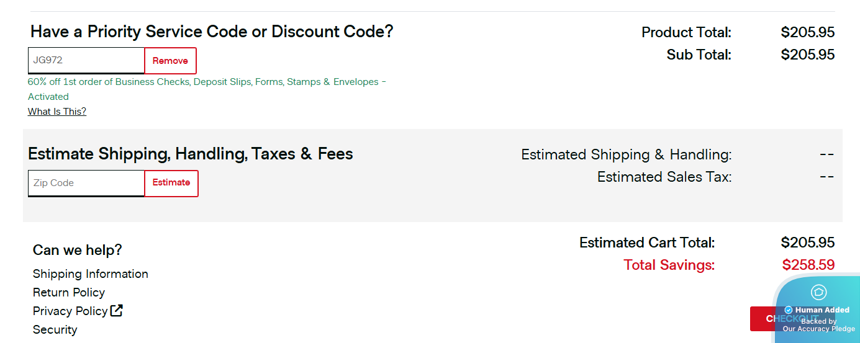Click the "Estimate Shipping, Handling, Taxes & Fees" heading
860x343 pixels.
pos(191,154)
